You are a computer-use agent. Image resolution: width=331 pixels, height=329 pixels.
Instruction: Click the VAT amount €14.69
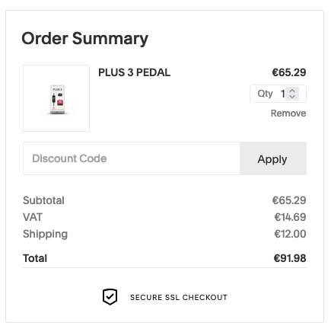point(290,217)
